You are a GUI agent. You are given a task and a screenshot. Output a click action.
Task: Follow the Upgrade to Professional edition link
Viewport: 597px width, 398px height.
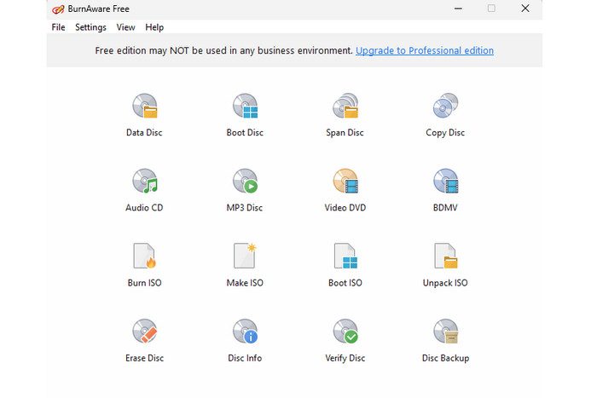(x=424, y=50)
